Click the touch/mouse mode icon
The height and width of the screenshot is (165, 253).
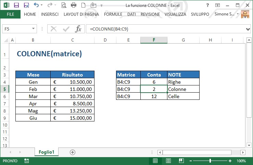click(93, 5)
